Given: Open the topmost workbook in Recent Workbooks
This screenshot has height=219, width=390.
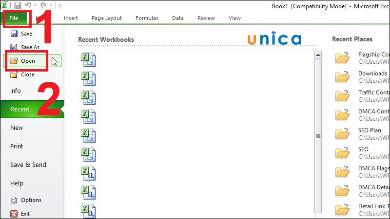Looking at the screenshot, I should [x=88, y=59].
